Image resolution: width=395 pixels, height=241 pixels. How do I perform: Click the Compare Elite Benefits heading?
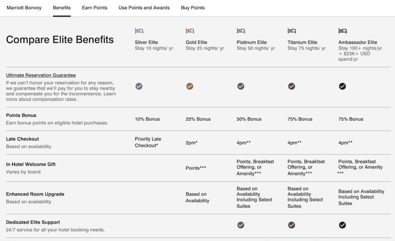60,40
